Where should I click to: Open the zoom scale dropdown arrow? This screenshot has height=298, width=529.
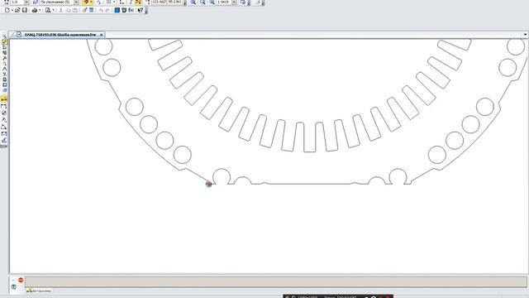(x=234, y=2)
